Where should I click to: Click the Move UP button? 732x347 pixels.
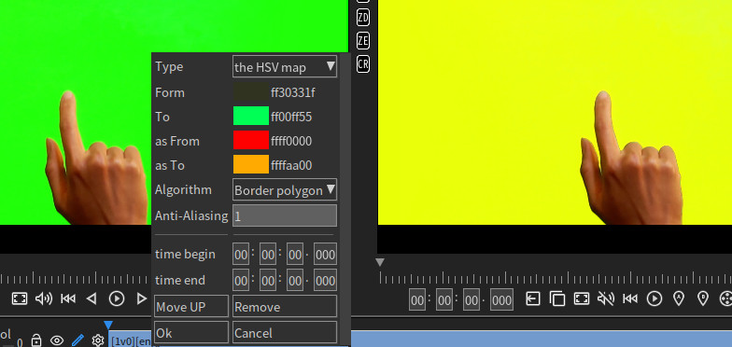coord(191,306)
